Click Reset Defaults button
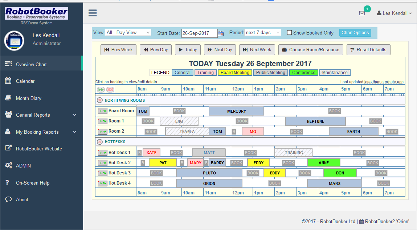Image resolution: width=417 pixels, height=230 pixels. click(368, 50)
